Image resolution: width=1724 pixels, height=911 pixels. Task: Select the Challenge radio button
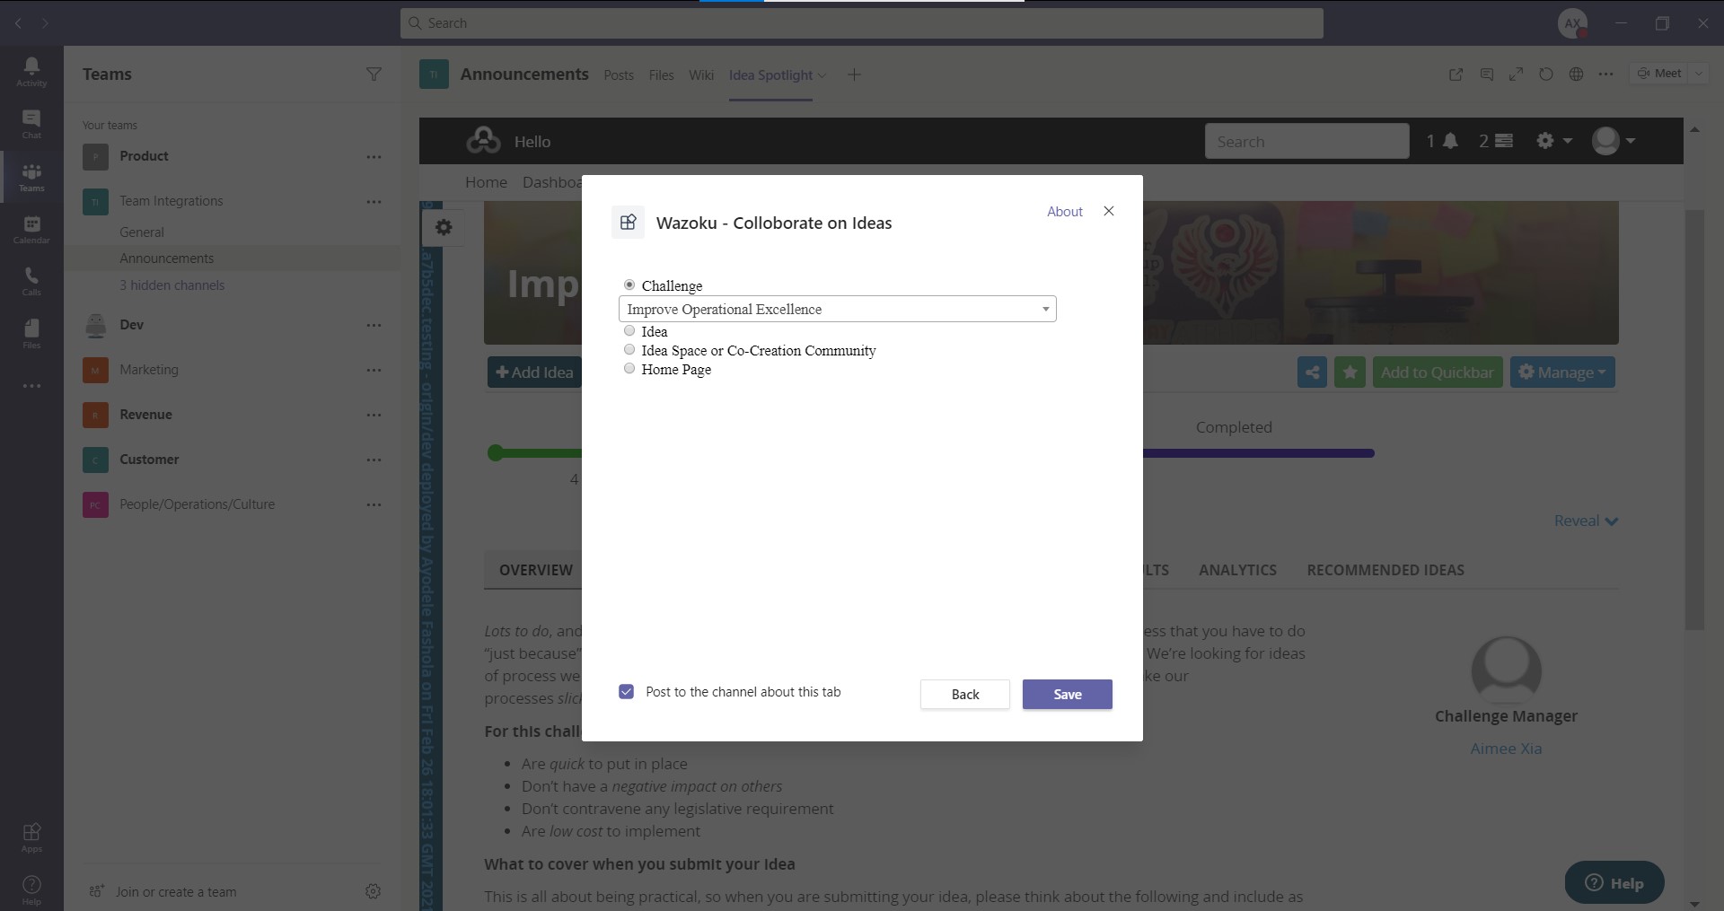[629, 285]
